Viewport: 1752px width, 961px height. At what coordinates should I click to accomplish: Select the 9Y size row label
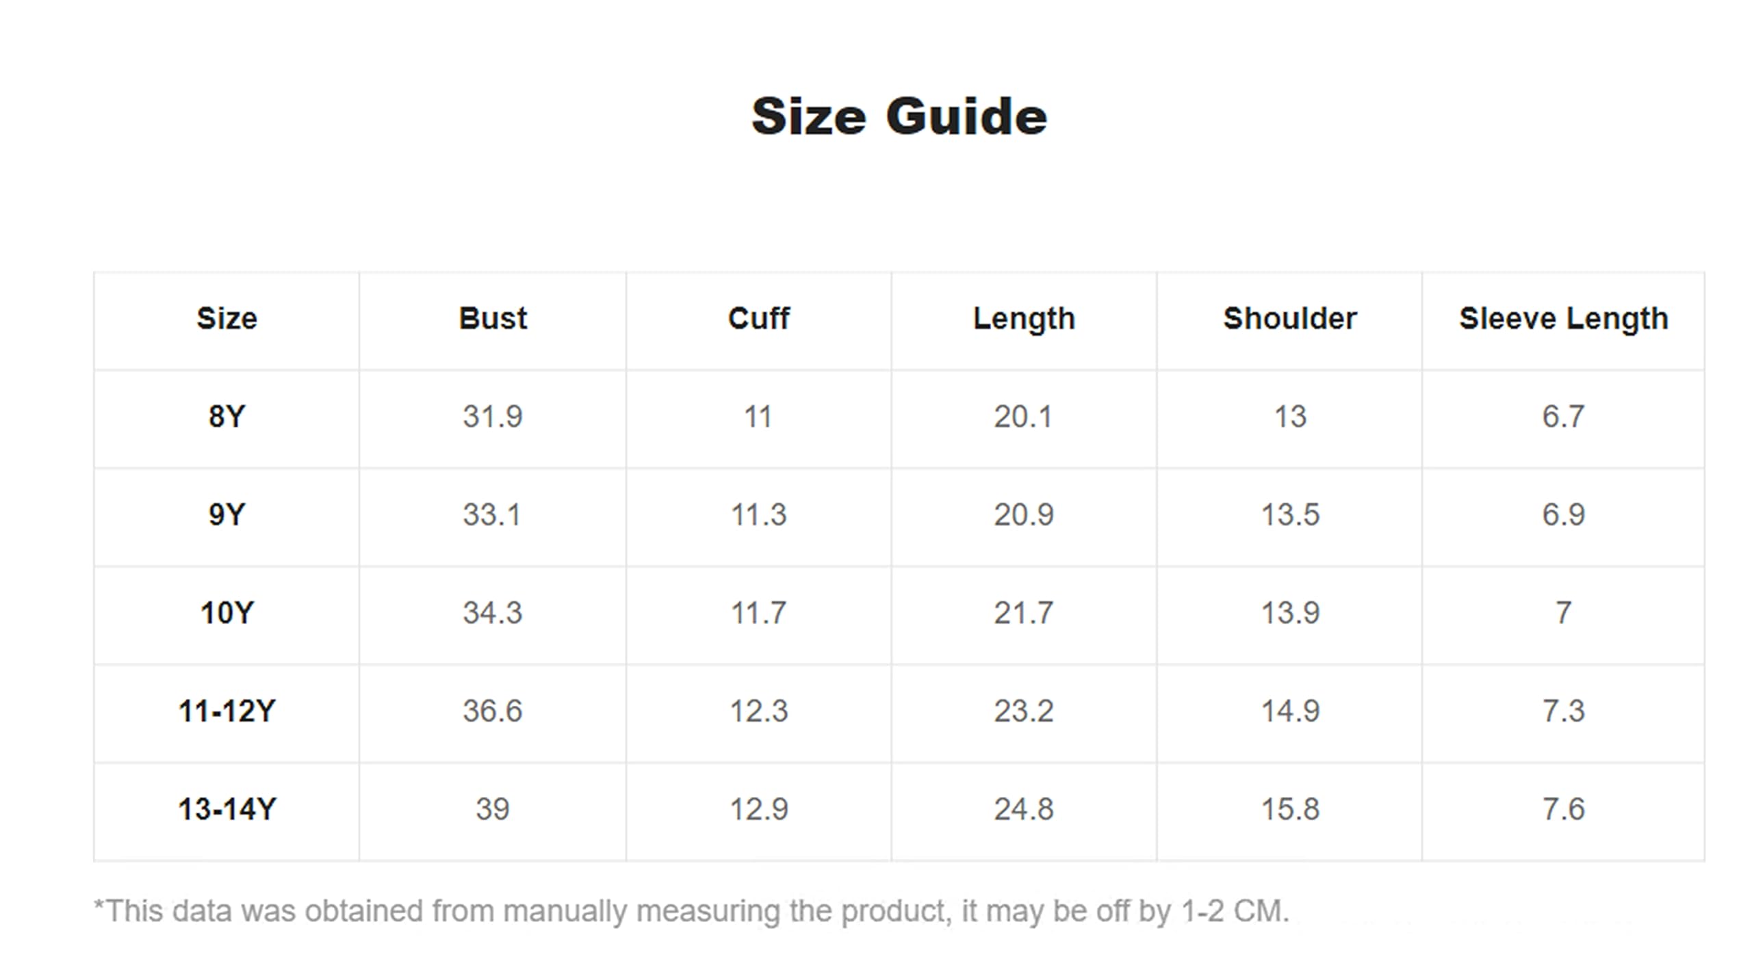227,514
